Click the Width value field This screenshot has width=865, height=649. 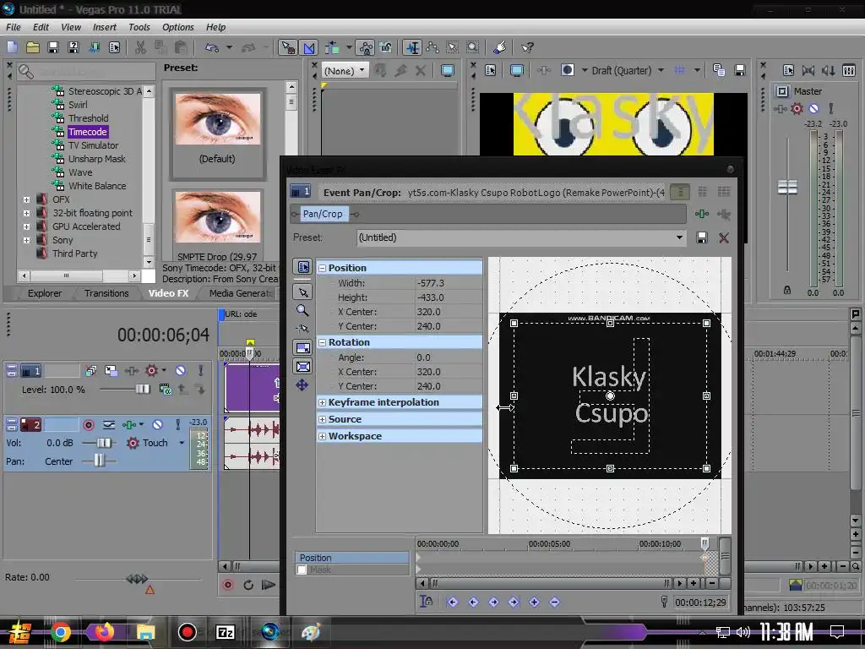[x=448, y=283]
